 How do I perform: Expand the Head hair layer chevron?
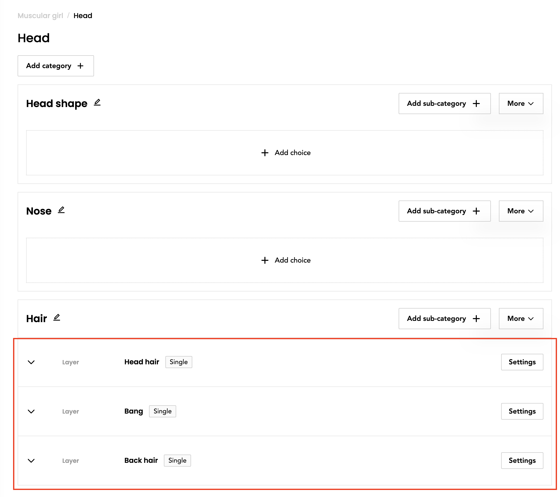coord(31,362)
